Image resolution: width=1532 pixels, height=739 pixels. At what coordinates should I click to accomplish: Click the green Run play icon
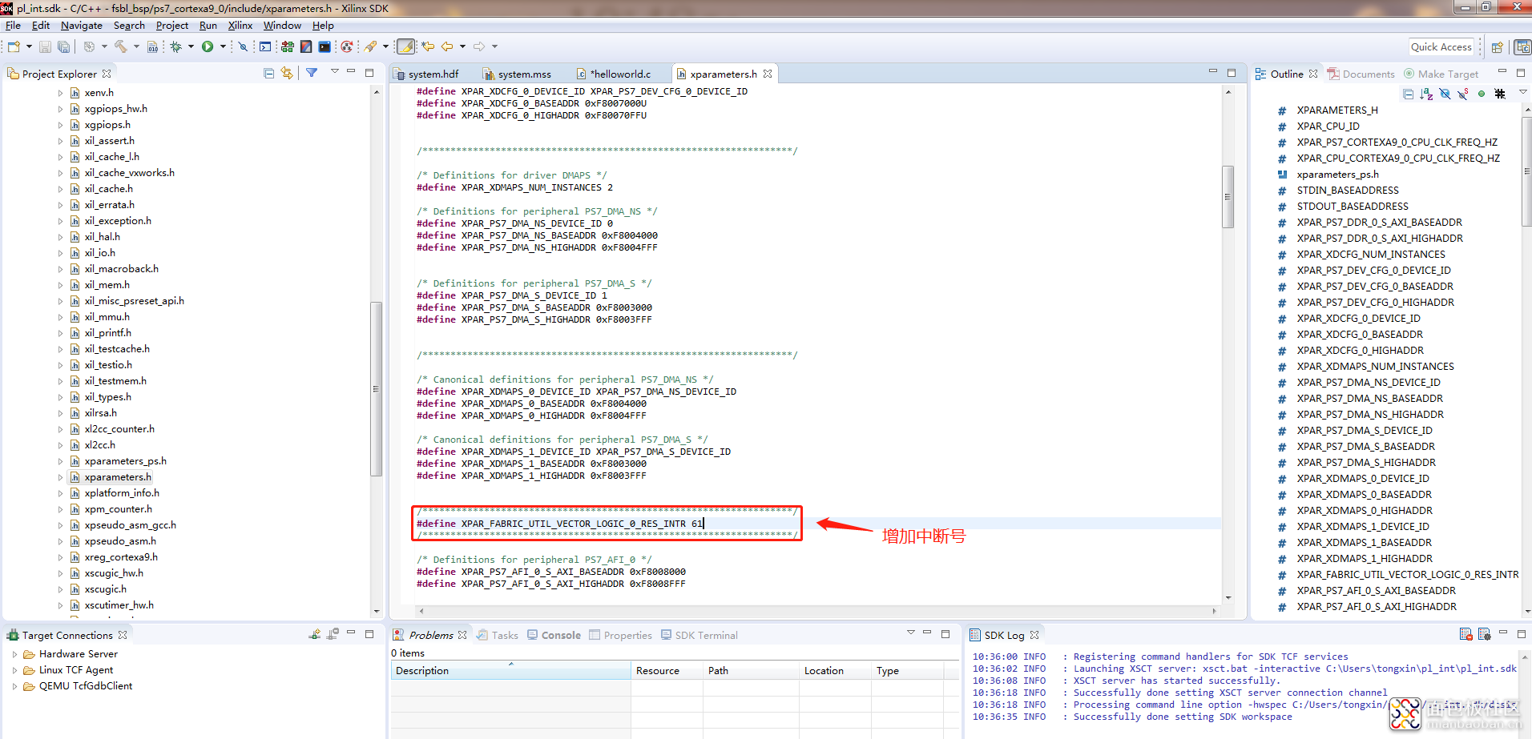point(208,46)
